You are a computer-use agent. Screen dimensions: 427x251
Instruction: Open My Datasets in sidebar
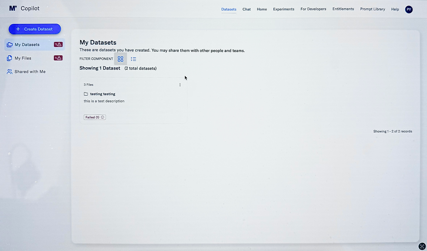(34, 44)
